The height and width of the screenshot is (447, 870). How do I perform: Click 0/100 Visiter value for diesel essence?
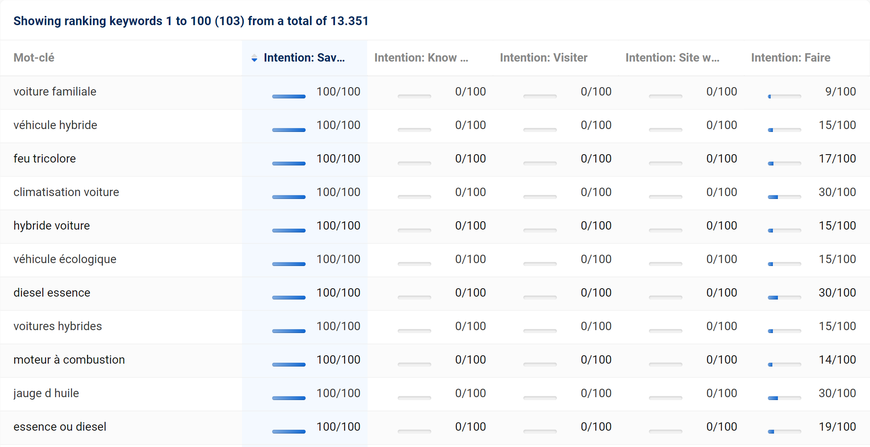596,293
